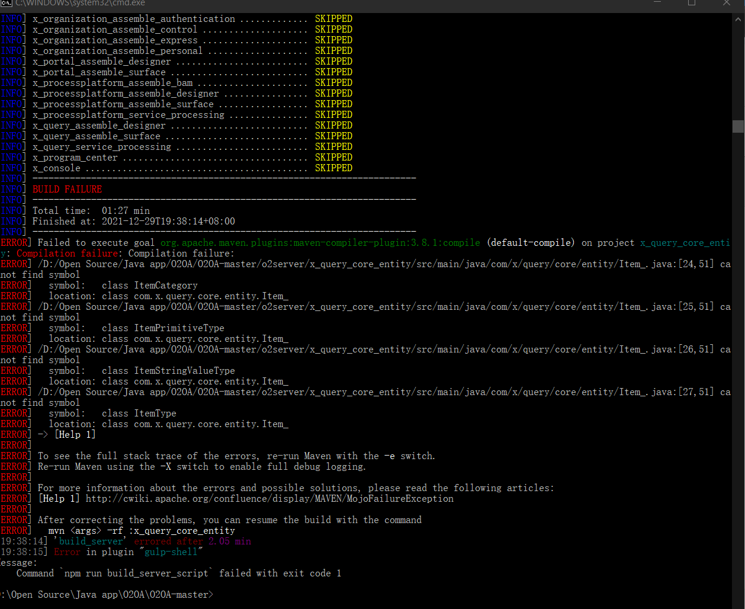This screenshot has width=745, height=609.
Task: Click the red BUILD FAILURE text
Action: point(67,190)
